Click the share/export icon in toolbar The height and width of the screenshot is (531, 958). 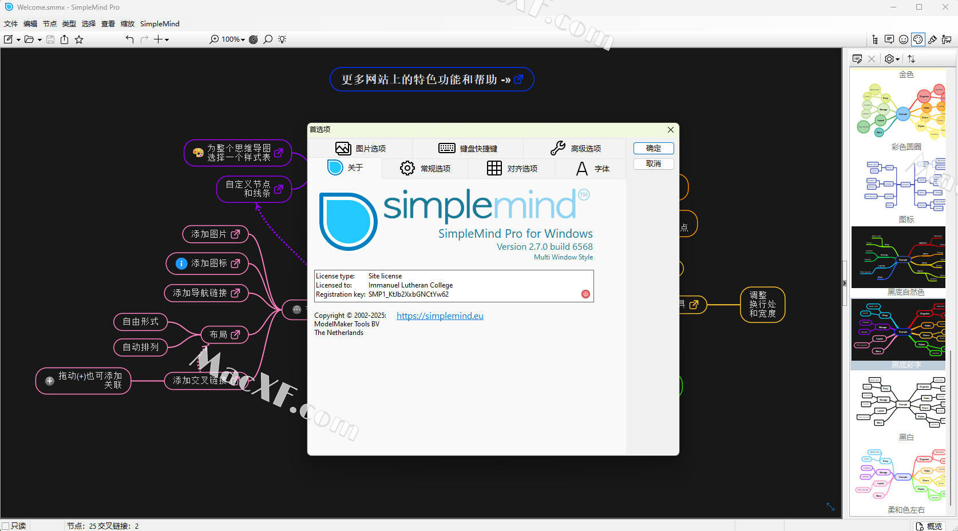tap(64, 39)
